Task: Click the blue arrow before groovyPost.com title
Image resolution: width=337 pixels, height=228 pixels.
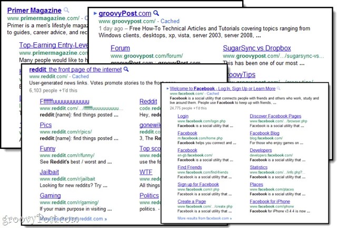Action: pyautogui.click(x=95, y=13)
